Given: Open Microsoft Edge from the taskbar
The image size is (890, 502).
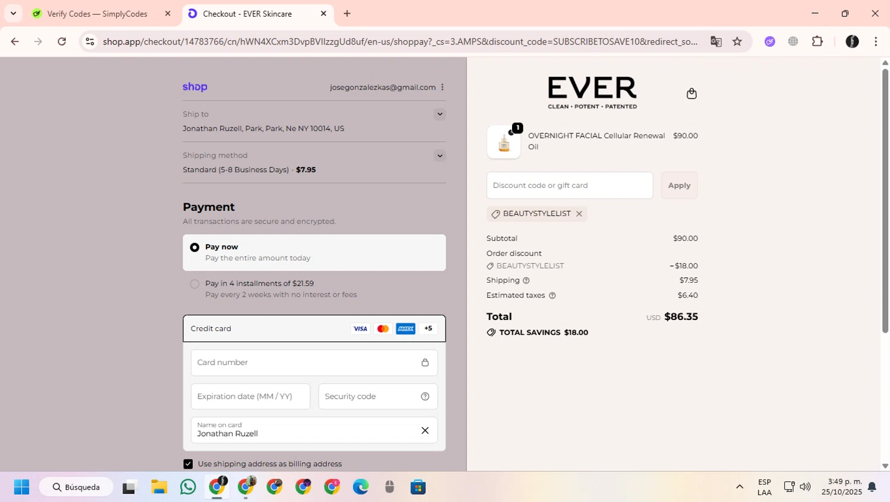Looking at the screenshot, I should coord(361,487).
